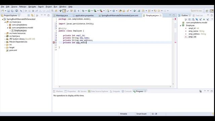Viewport: 215px width, 121px height.
Task: Expand the com.sampledemo package
Action: [8, 25]
